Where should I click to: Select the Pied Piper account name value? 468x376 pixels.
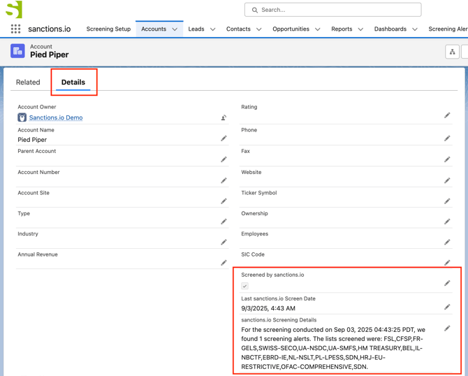[x=32, y=140]
